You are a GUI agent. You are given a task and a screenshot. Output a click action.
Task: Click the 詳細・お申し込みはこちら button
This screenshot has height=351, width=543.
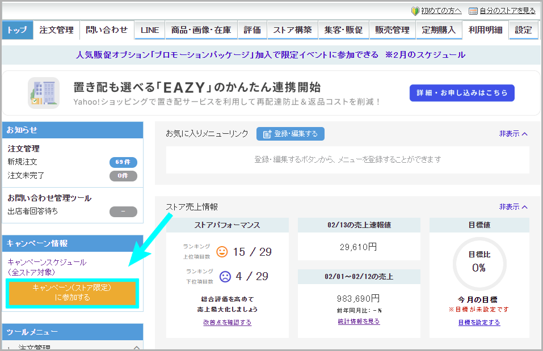click(x=462, y=93)
